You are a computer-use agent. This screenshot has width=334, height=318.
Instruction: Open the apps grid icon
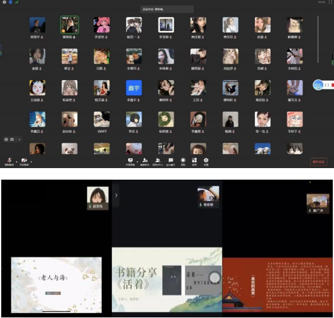pyautogui.click(x=194, y=160)
